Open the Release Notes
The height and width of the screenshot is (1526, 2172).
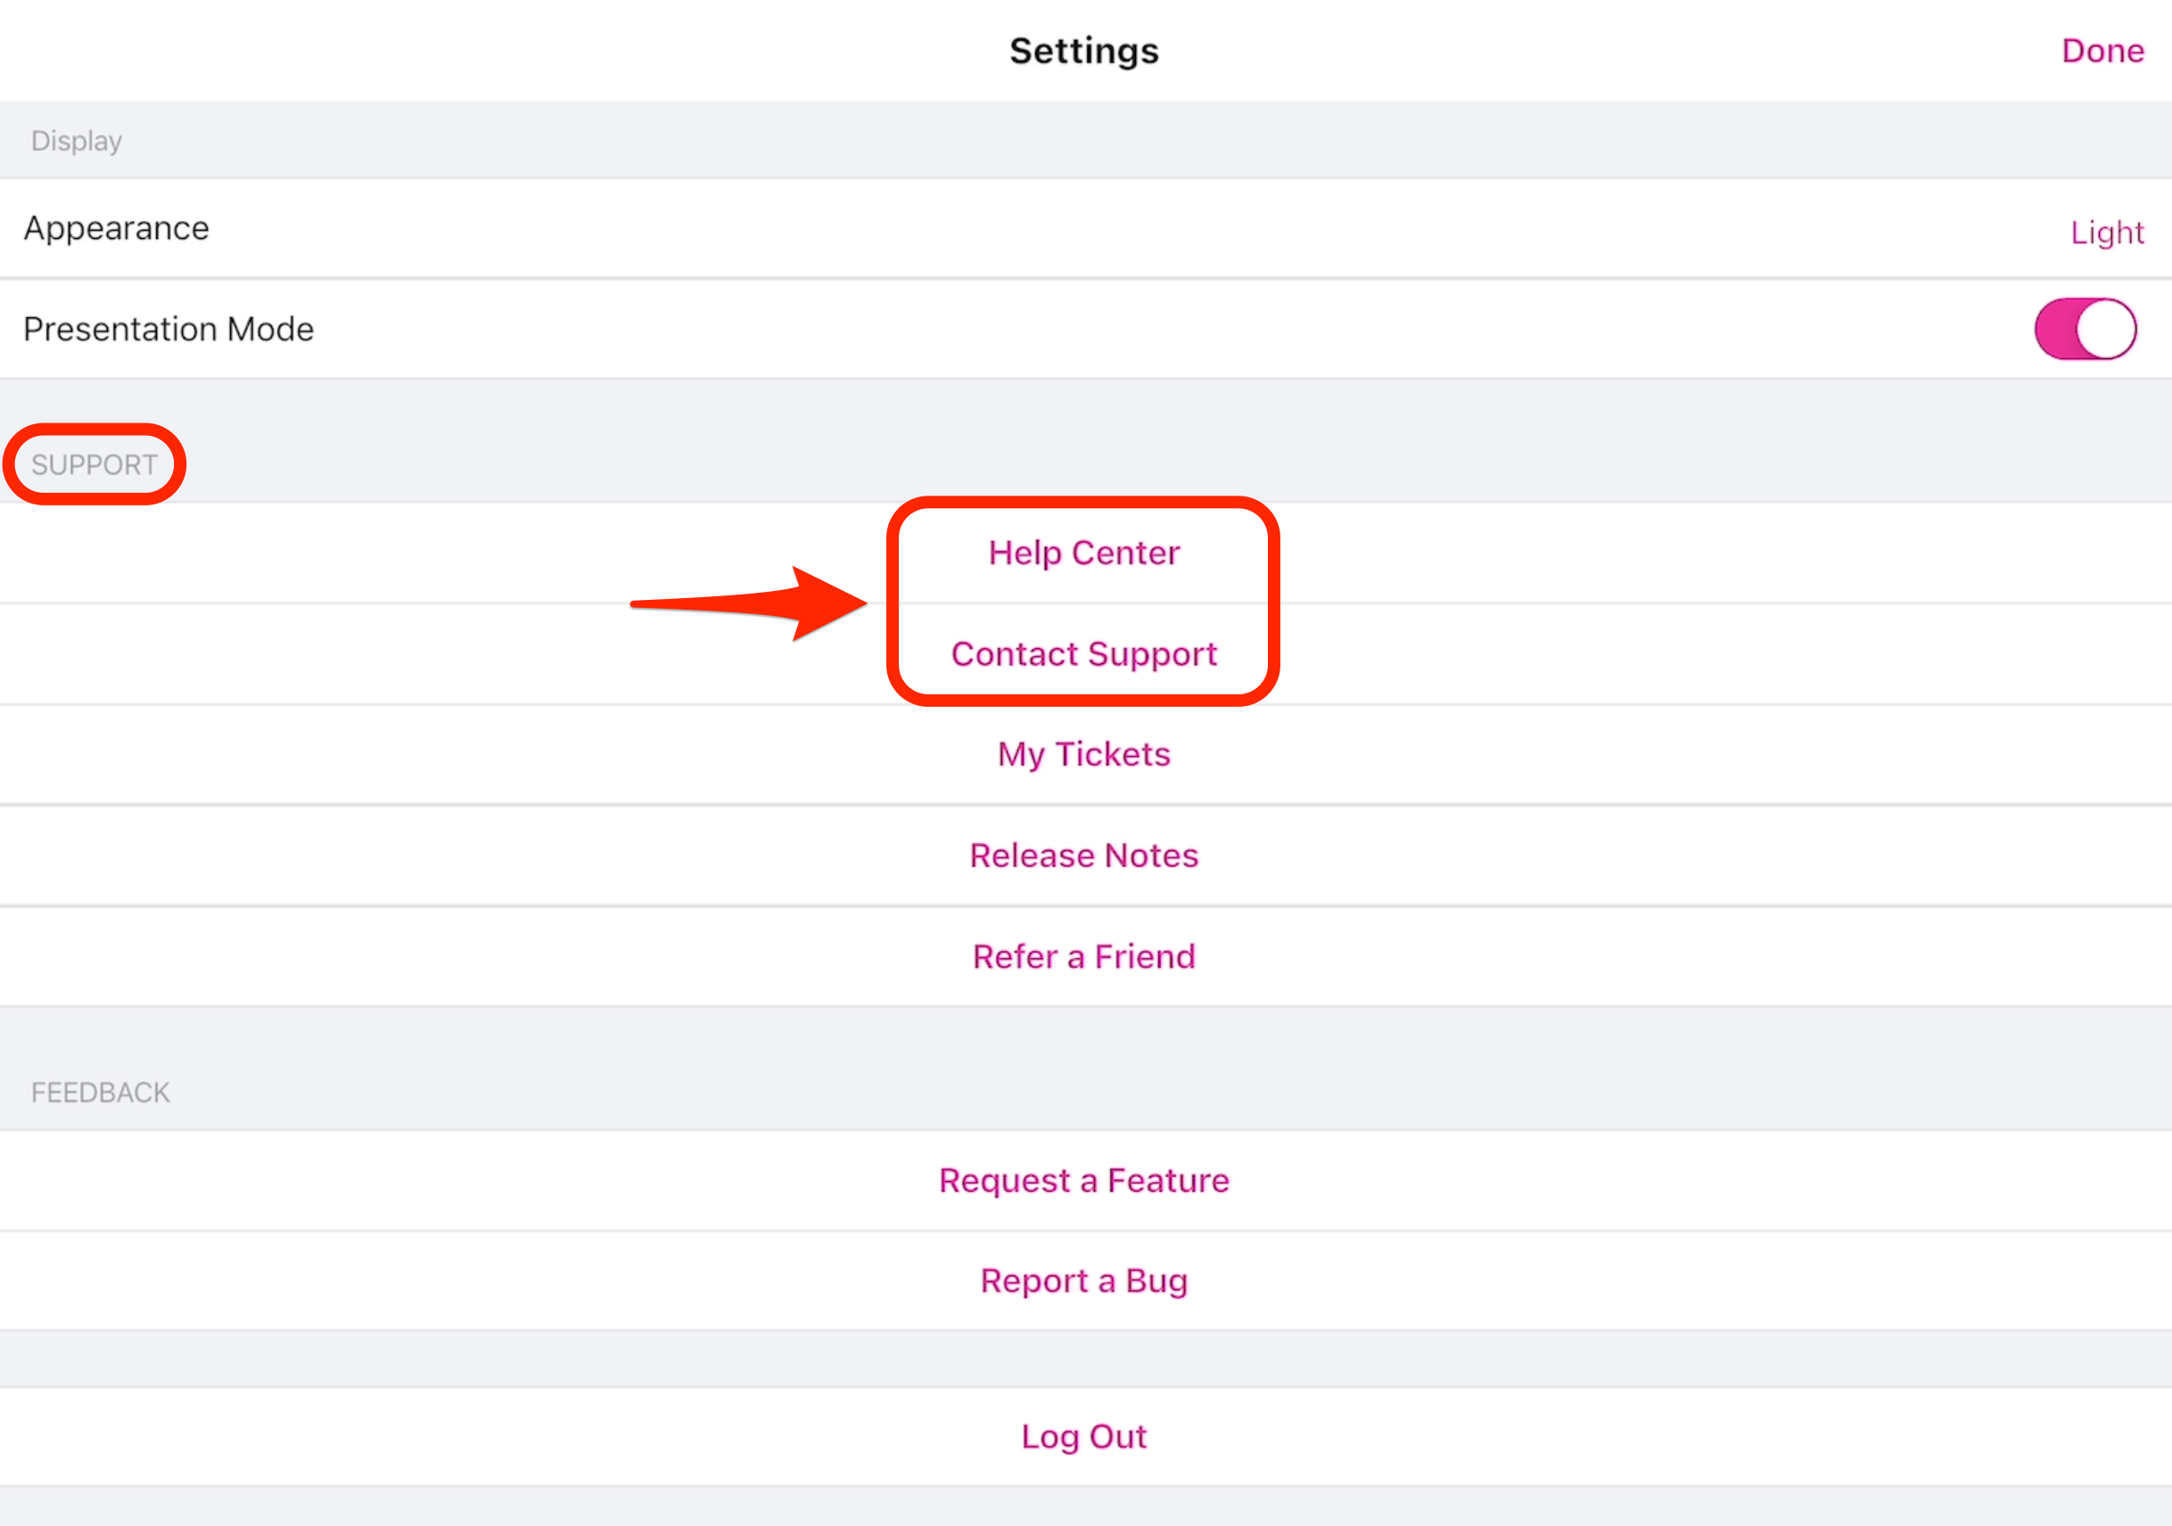tap(1084, 855)
